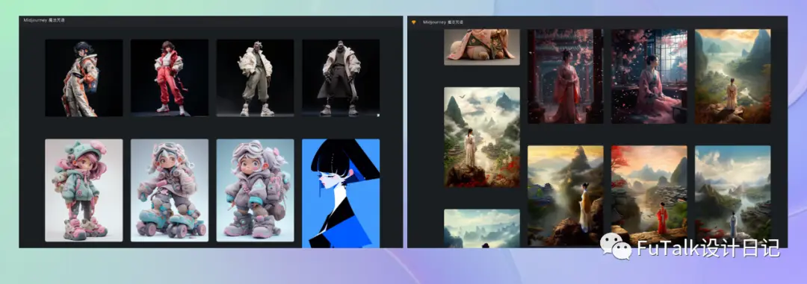Select seated woman by window blossom thumbnail
Image resolution: width=807 pixels, height=284 pixels.
[649, 76]
